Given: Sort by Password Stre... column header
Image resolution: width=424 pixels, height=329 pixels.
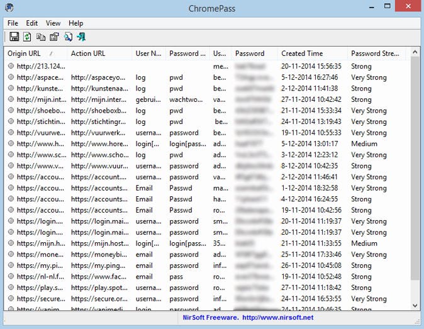Looking at the screenshot, I should [376, 53].
